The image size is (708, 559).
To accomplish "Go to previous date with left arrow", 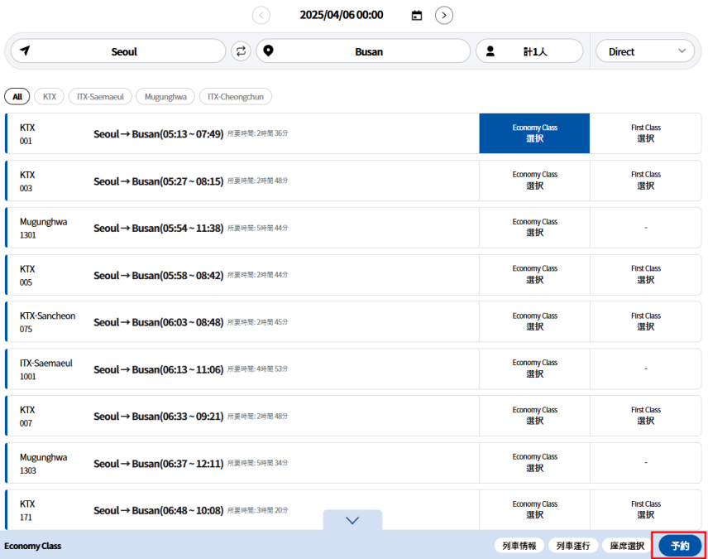I will pos(261,15).
